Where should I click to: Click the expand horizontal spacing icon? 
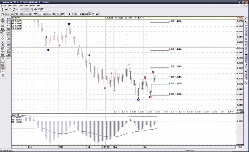tap(3, 51)
